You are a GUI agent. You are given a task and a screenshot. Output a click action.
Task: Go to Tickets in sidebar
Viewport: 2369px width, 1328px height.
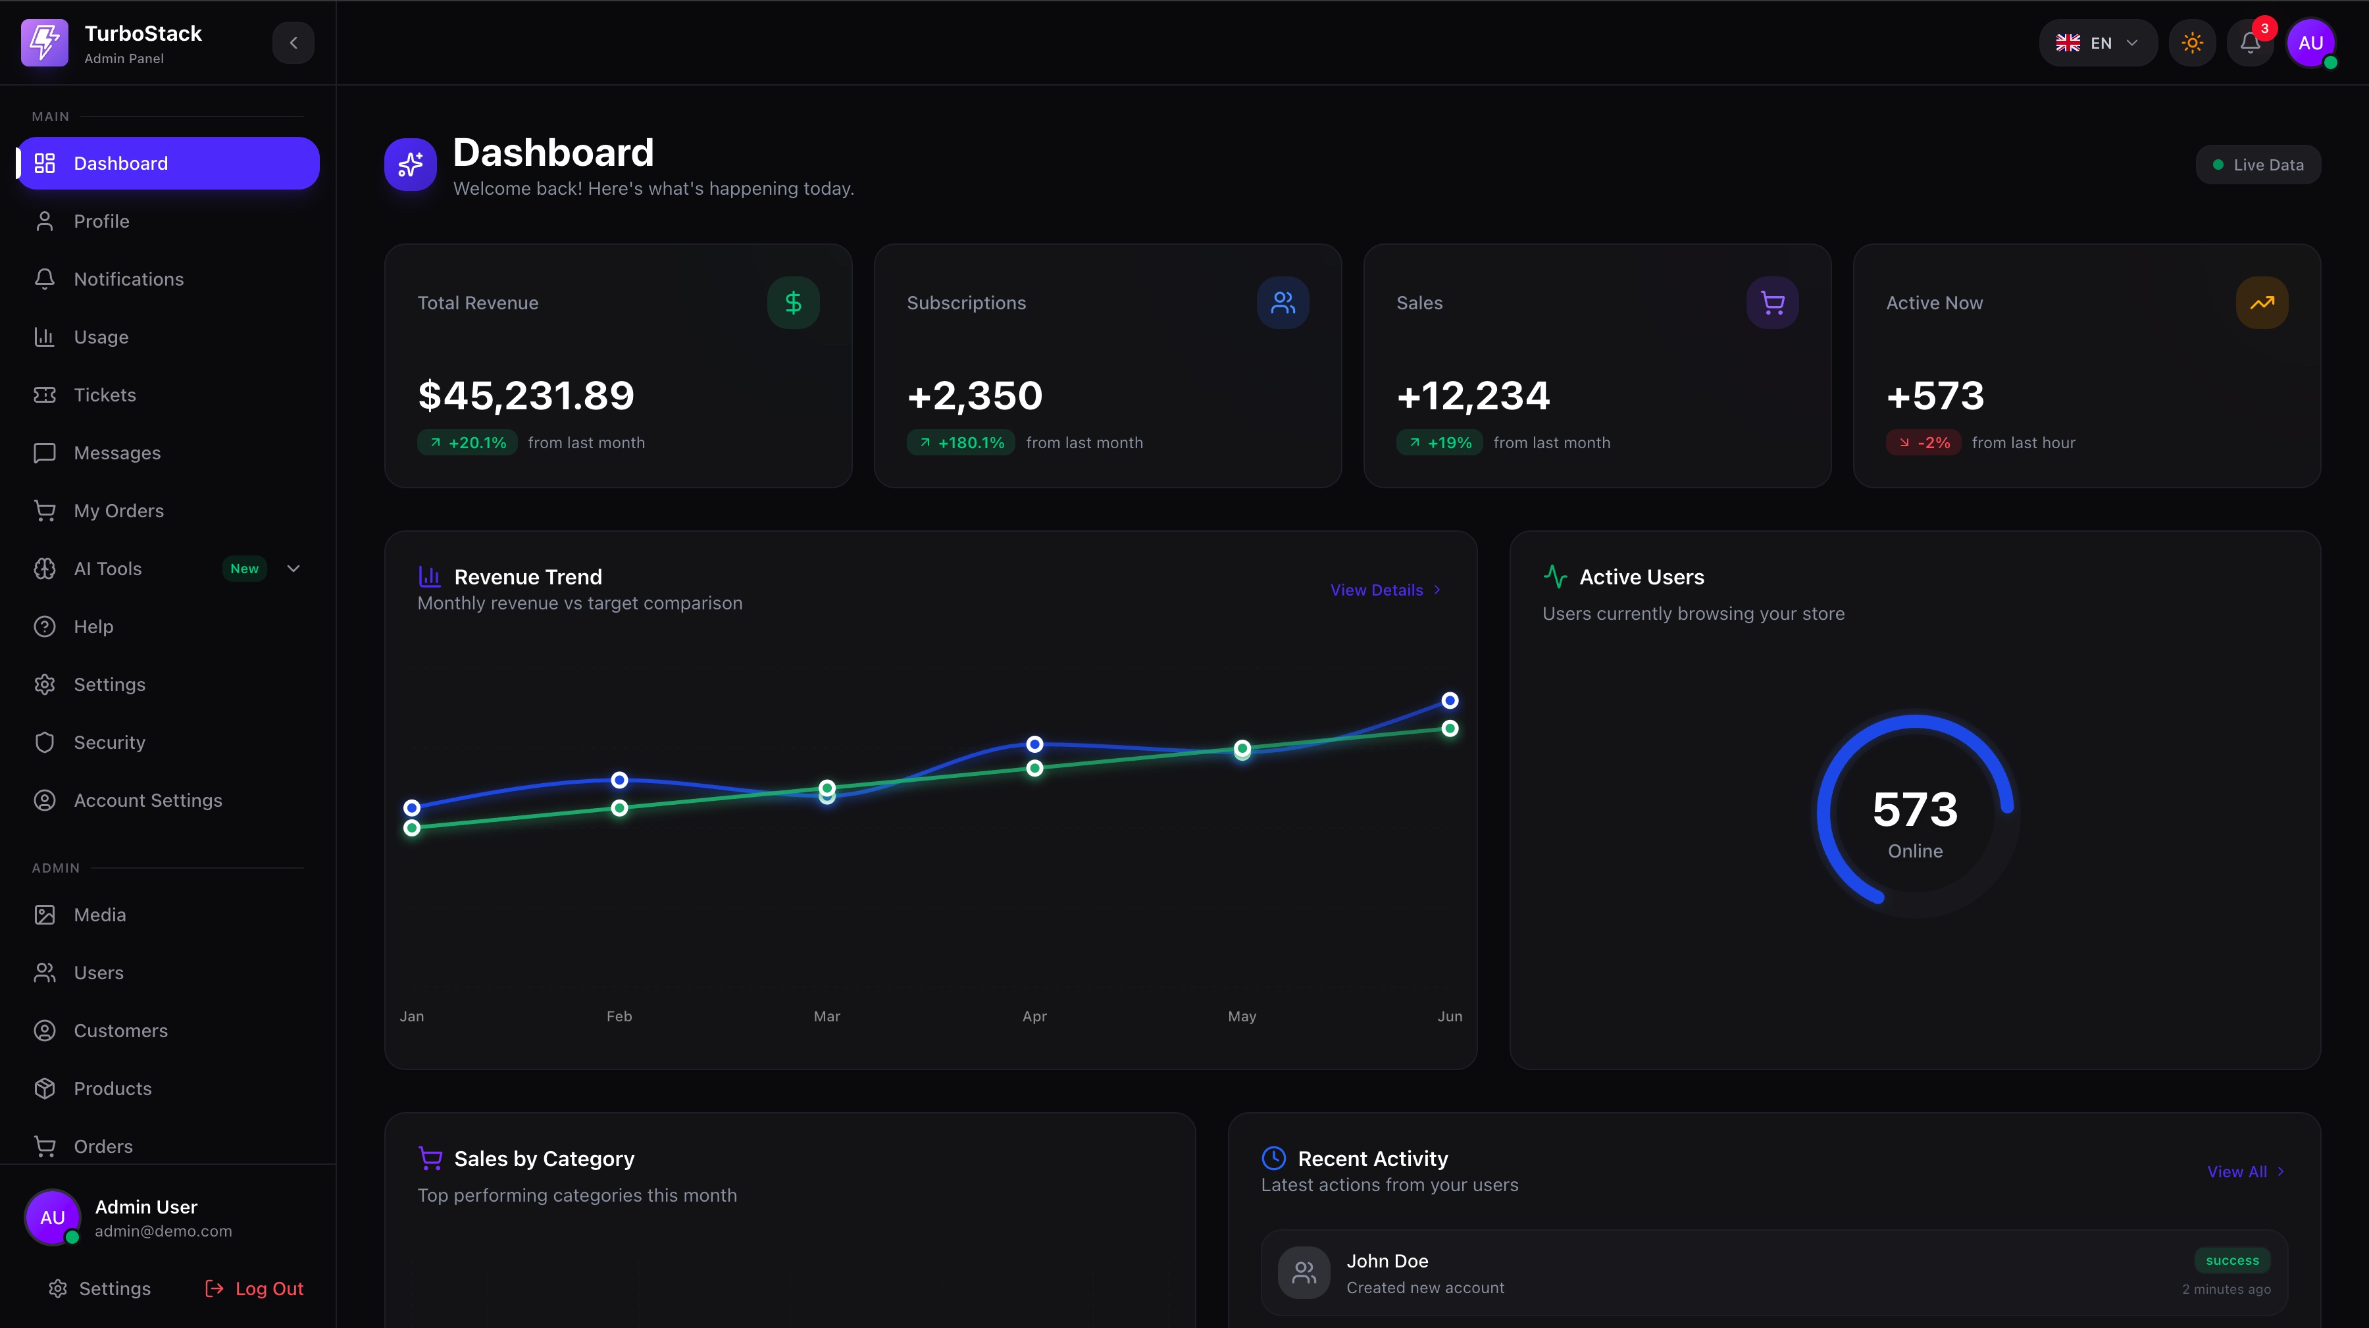[x=105, y=395]
